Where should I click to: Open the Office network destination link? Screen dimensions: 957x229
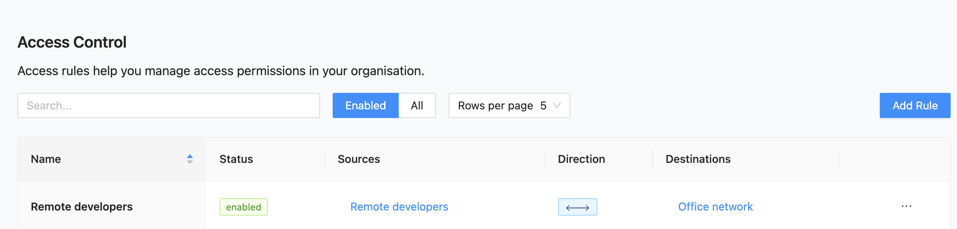coord(715,207)
